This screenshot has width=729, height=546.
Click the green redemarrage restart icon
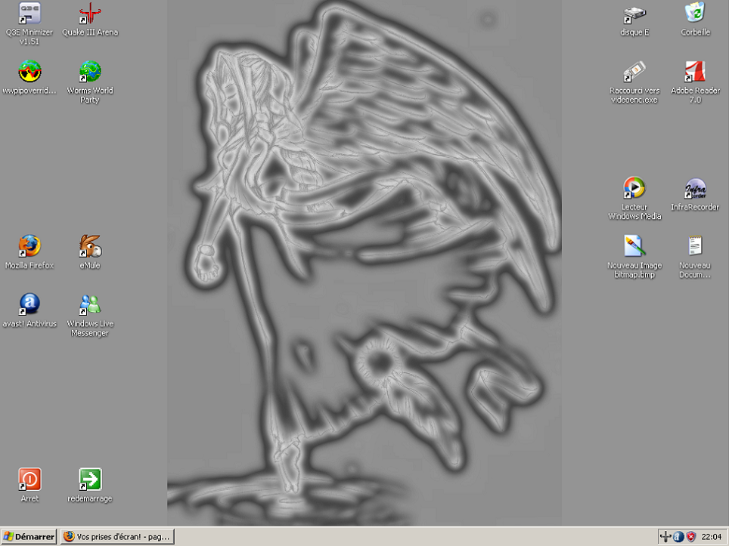click(90, 480)
